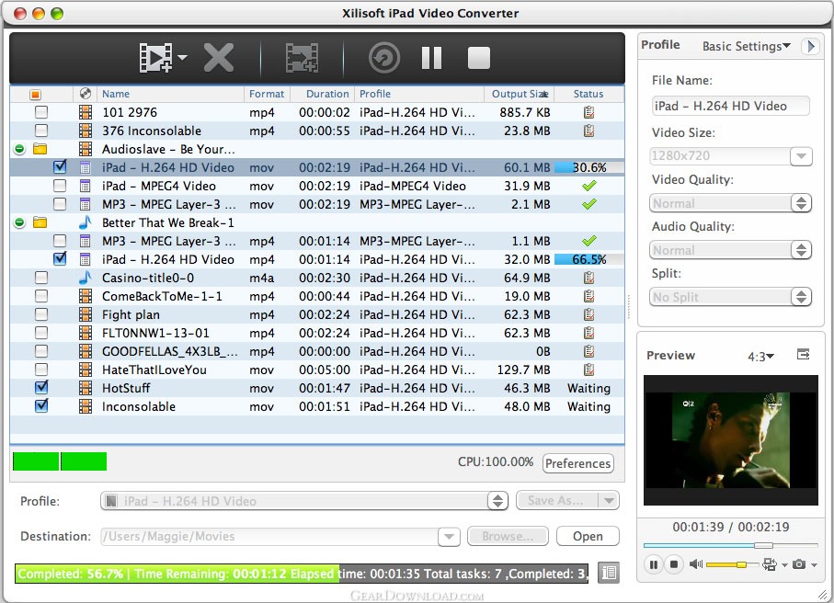Click the video preview image

(x=731, y=440)
